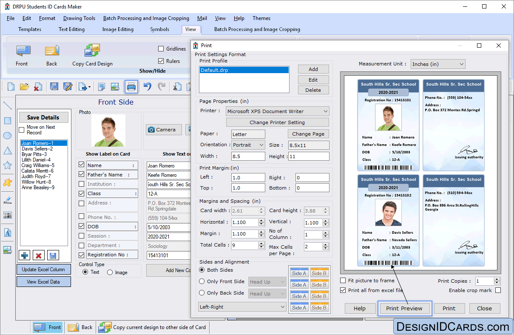Select the Line drawing tool
The height and width of the screenshot is (335, 514).
pyautogui.click(x=7, y=105)
